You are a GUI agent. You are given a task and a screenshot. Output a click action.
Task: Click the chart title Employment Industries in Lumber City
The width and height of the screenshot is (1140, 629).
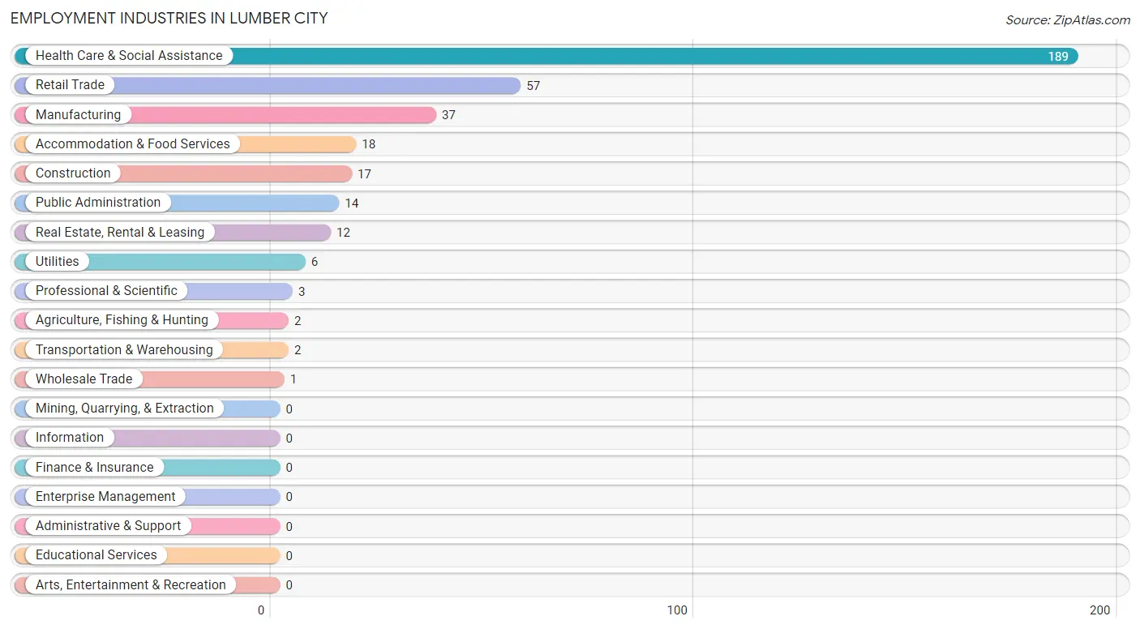(x=169, y=18)
